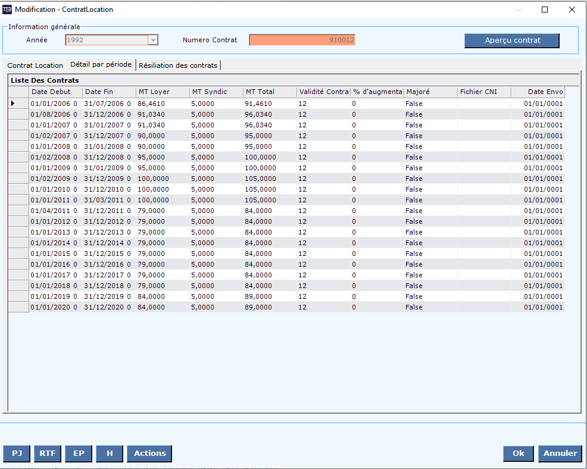Screen dimensions: 587x469
Task: Sort by the Date Debut column header
Action: (56, 92)
